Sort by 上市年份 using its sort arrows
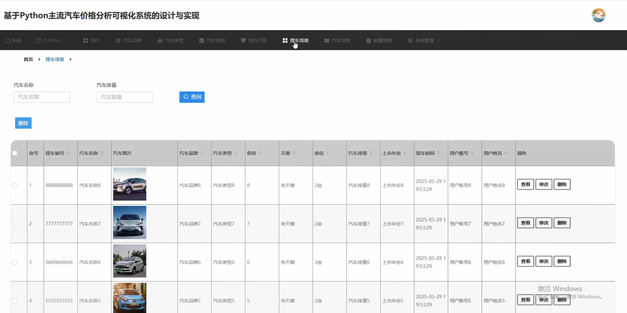The image size is (627, 313). pyautogui.click(x=405, y=153)
